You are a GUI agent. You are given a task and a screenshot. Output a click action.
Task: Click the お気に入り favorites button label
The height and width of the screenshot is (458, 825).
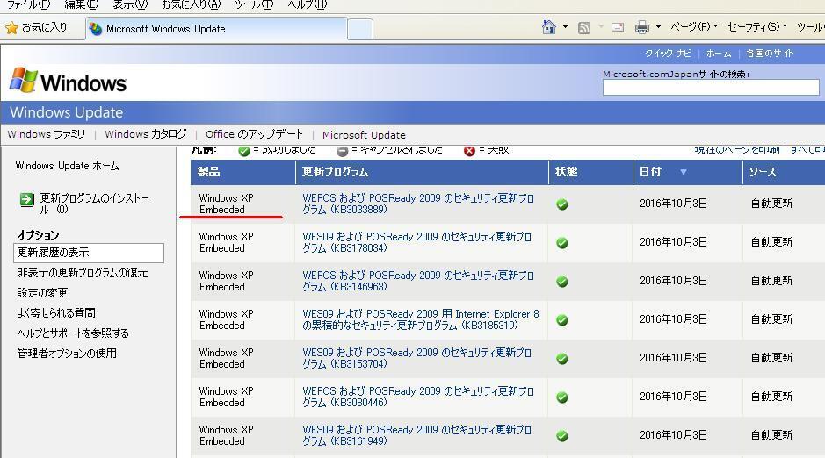tap(44, 27)
